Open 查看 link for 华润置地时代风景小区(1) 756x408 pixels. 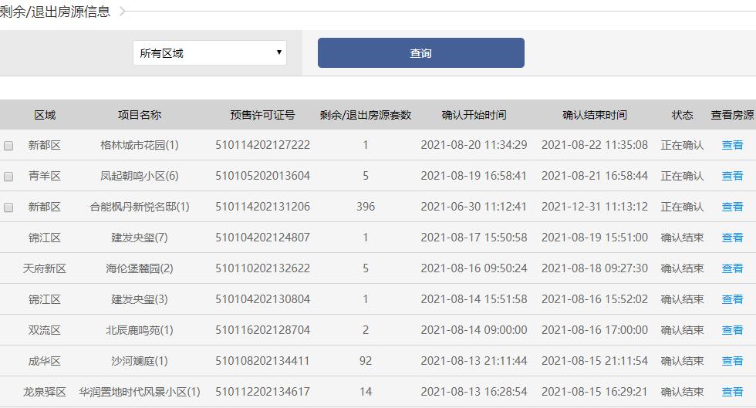(732, 392)
